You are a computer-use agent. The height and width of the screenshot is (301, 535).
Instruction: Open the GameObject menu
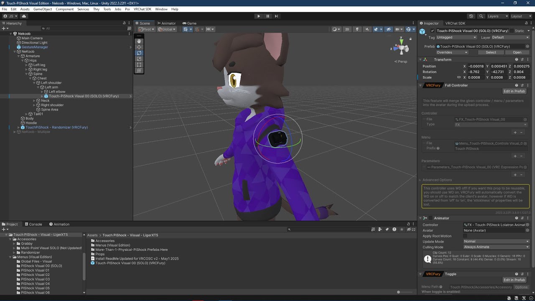(x=43, y=9)
